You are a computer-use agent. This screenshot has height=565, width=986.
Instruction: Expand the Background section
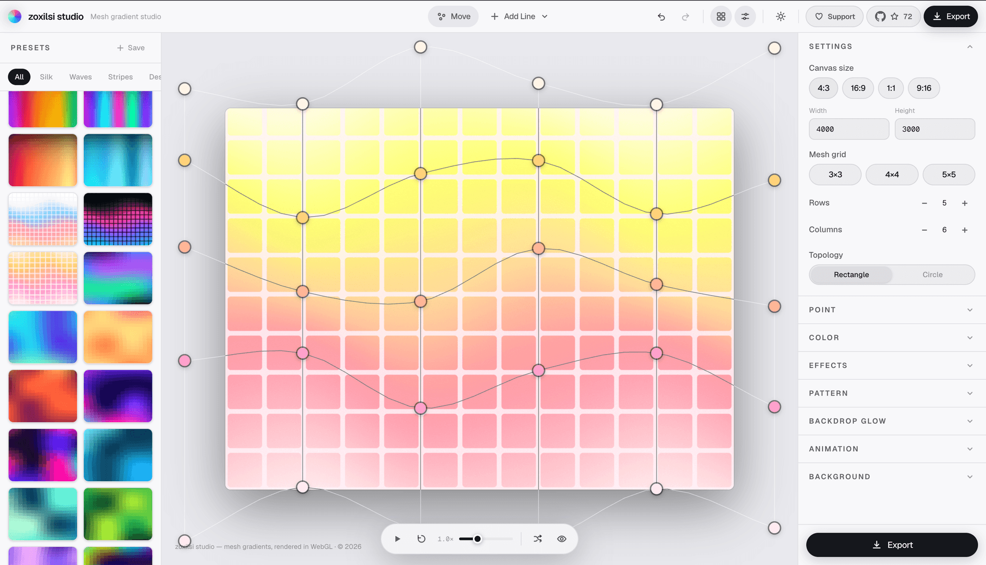(892, 476)
